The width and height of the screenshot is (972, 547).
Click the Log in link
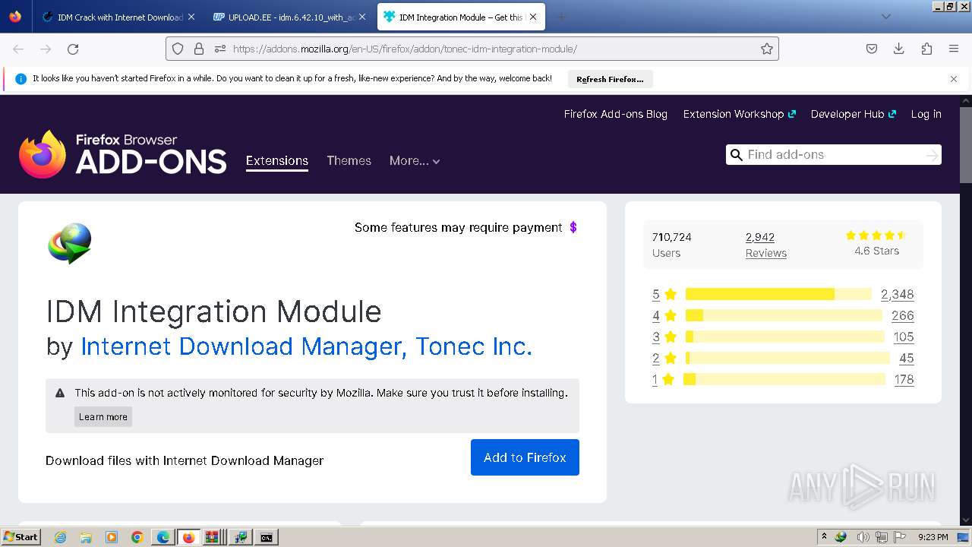[926, 114]
